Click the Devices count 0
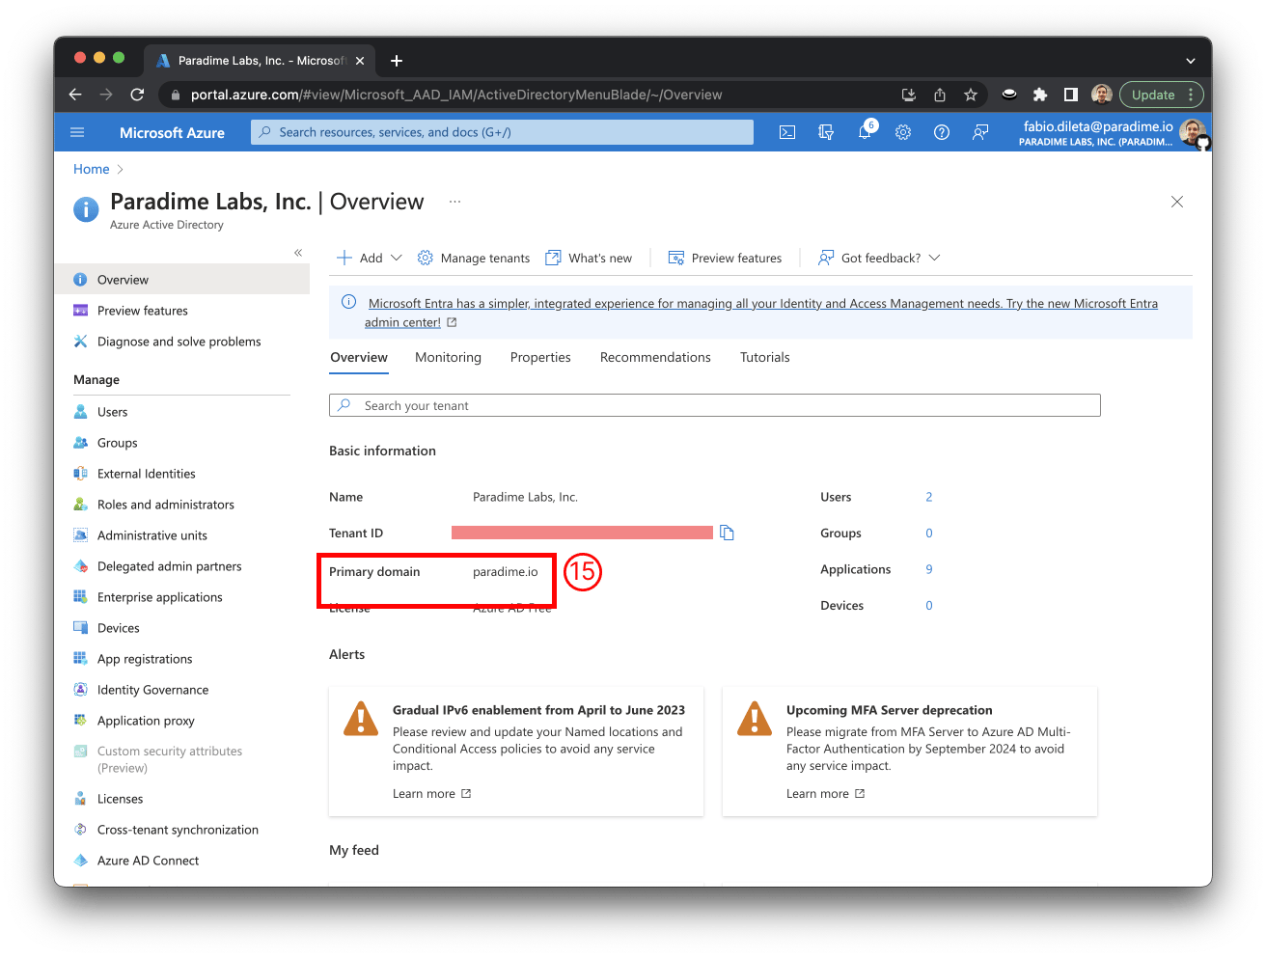The image size is (1266, 958). [x=929, y=606]
